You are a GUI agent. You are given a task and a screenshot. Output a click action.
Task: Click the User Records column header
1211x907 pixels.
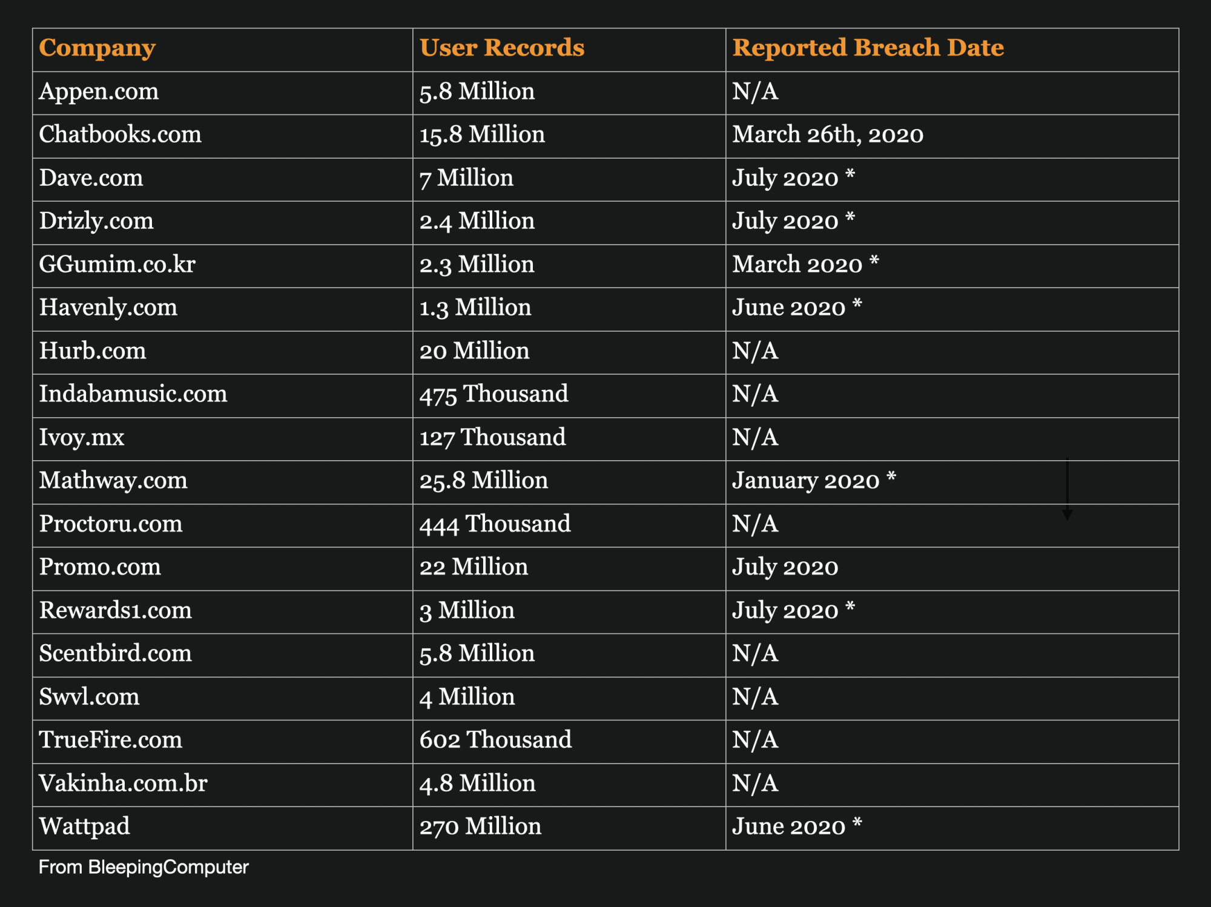[502, 48]
